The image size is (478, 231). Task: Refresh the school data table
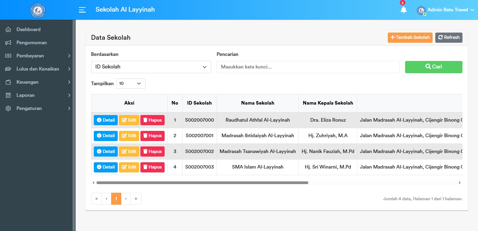pyautogui.click(x=448, y=38)
